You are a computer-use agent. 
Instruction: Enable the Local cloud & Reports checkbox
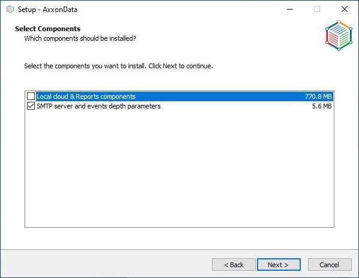tap(31, 96)
